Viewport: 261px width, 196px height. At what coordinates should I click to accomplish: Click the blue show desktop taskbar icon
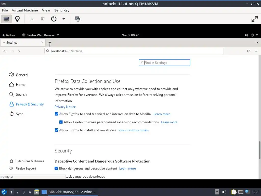click(x=44, y=192)
